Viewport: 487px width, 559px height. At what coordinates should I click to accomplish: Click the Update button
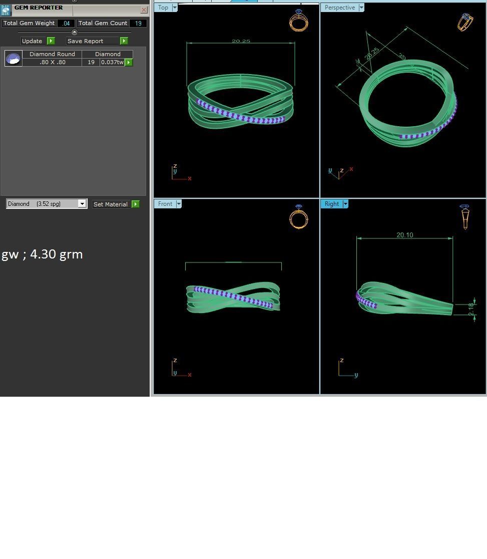(x=33, y=41)
